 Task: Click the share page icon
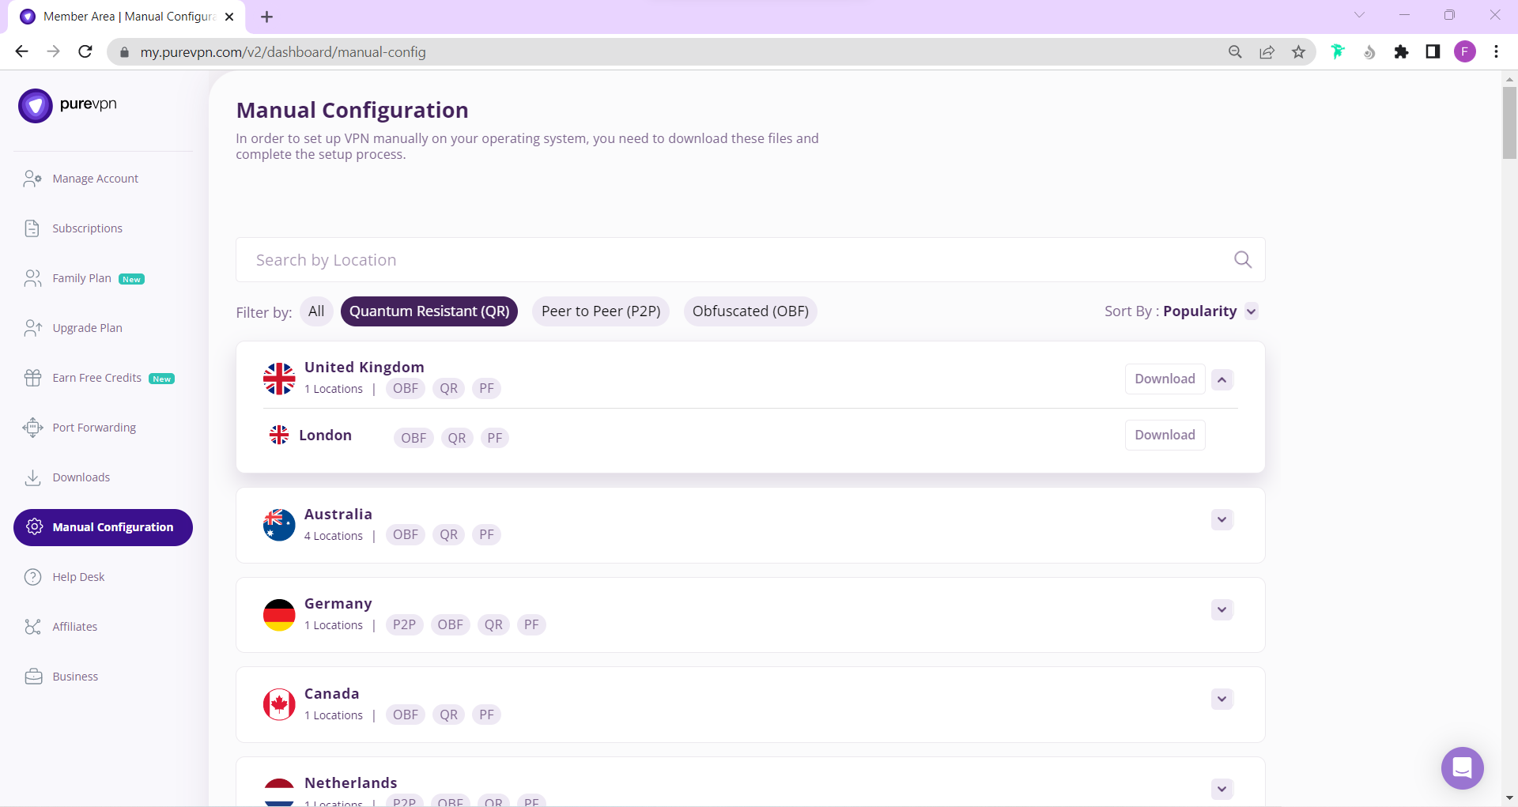coord(1267,52)
